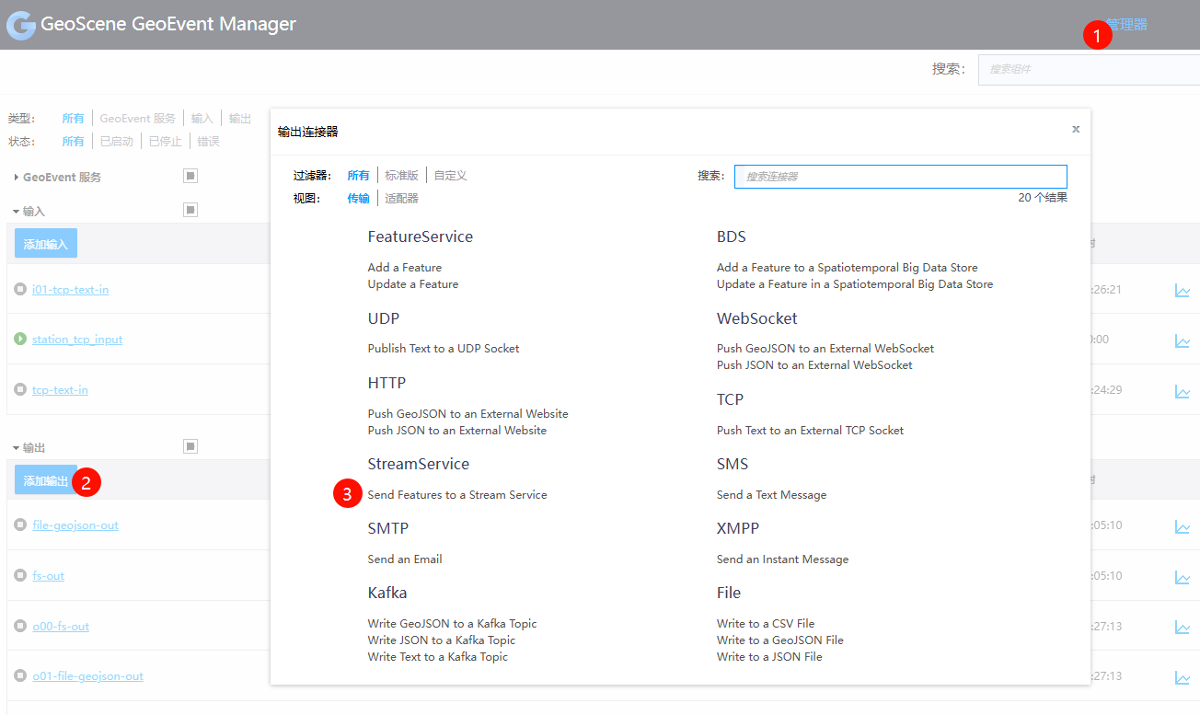The image size is (1200, 715).
Task: Choose Push JSON to an External Website
Action: coord(457,431)
